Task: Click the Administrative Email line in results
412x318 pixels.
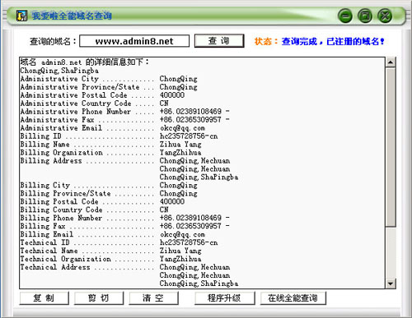Action: [x=113, y=128]
